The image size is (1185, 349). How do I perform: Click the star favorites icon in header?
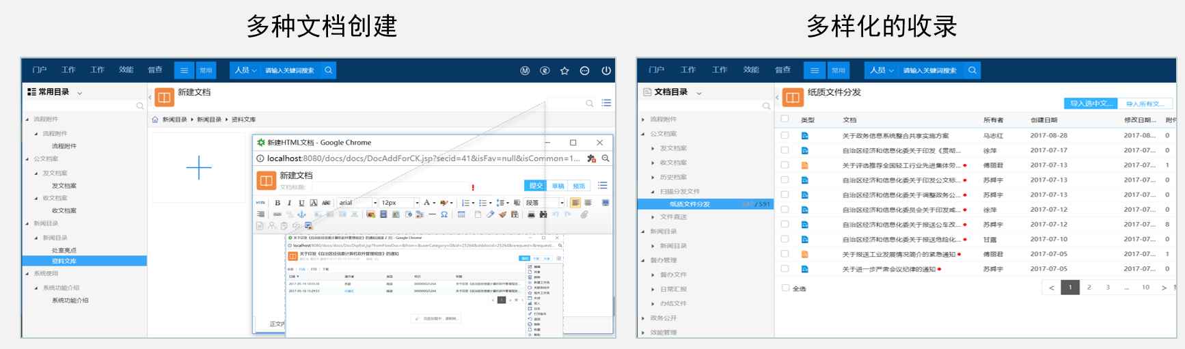coord(564,70)
